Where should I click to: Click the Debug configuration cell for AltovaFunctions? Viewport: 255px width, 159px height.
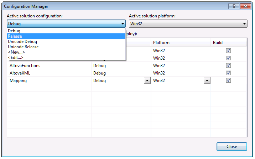point(100,66)
